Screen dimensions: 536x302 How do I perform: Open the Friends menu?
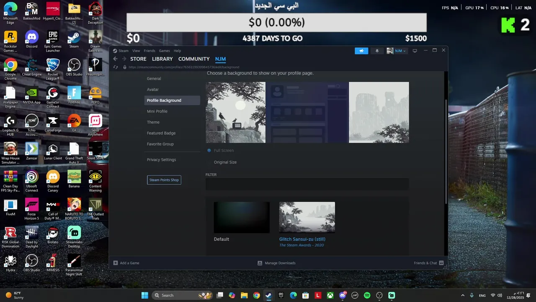(149, 51)
